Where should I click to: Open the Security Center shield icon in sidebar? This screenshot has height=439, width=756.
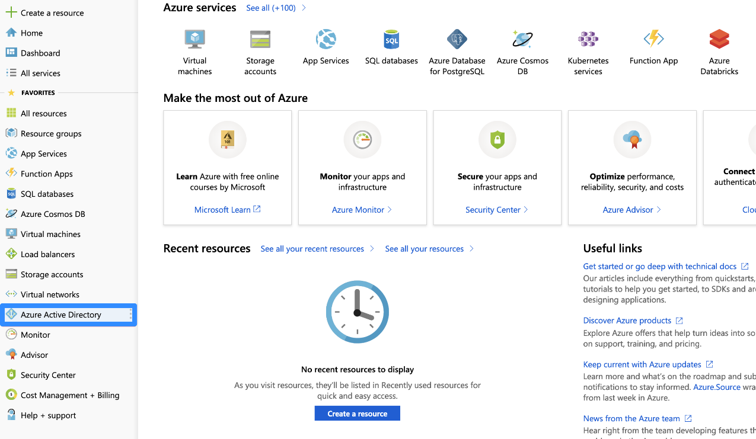(x=11, y=375)
